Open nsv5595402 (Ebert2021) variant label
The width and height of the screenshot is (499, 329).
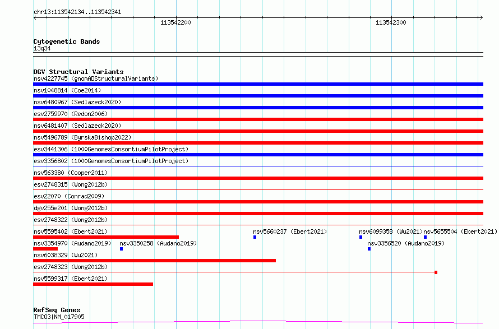pyautogui.click(x=71, y=231)
